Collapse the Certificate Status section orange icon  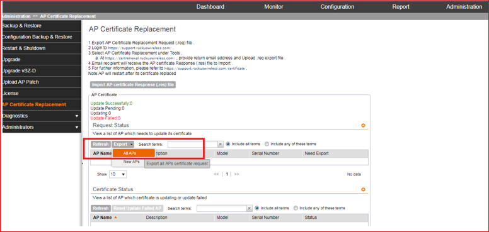(363, 190)
